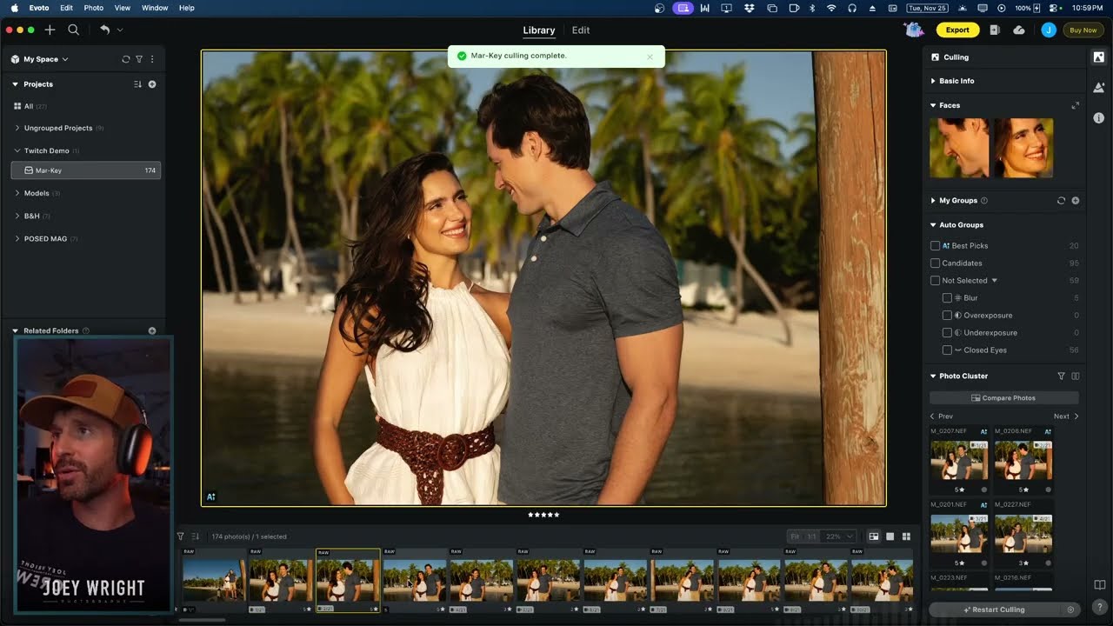Open the Culling panel sidebar icon
The height and width of the screenshot is (626, 1113).
(x=1099, y=57)
